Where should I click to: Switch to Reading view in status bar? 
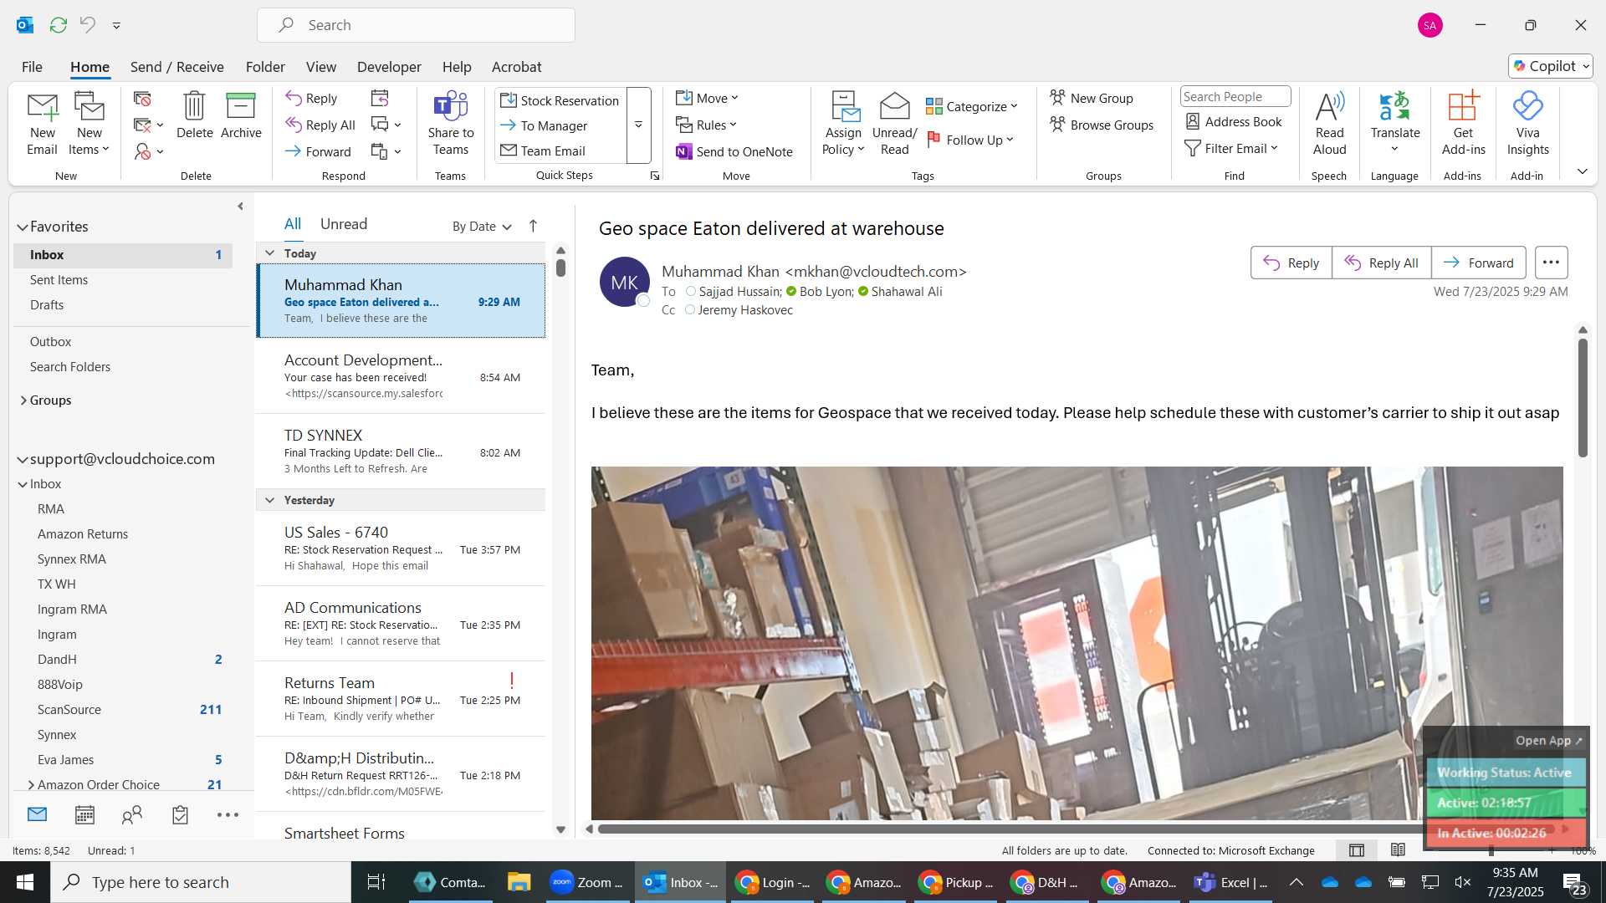tap(1398, 850)
